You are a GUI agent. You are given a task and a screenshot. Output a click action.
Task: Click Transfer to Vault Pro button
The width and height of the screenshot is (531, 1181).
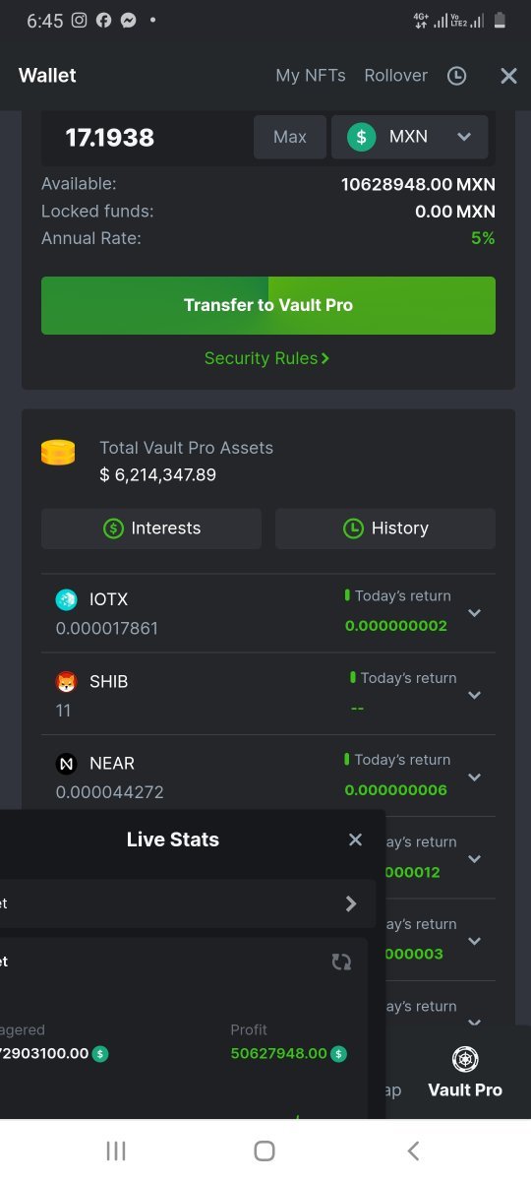(268, 305)
